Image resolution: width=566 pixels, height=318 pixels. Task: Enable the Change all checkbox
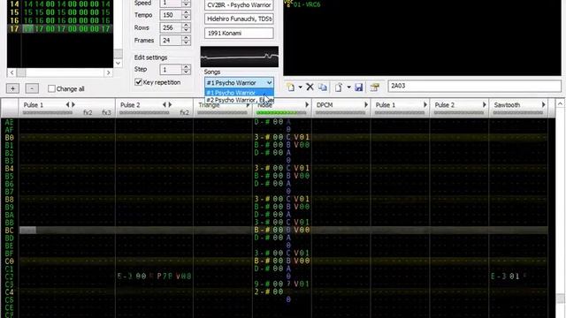(x=51, y=88)
